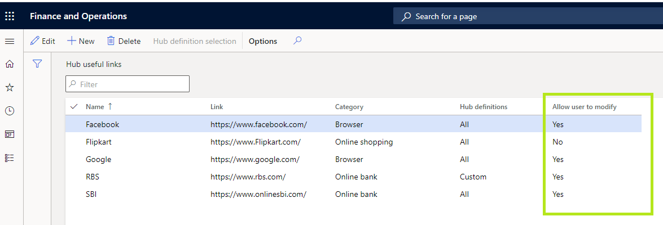The image size is (663, 225).
Task: Toggle the select-all checkmark in grid header
Action: tap(74, 107)
